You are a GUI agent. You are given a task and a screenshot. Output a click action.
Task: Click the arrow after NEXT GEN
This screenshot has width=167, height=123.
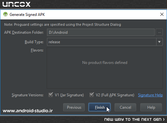(x=164, y=120)
